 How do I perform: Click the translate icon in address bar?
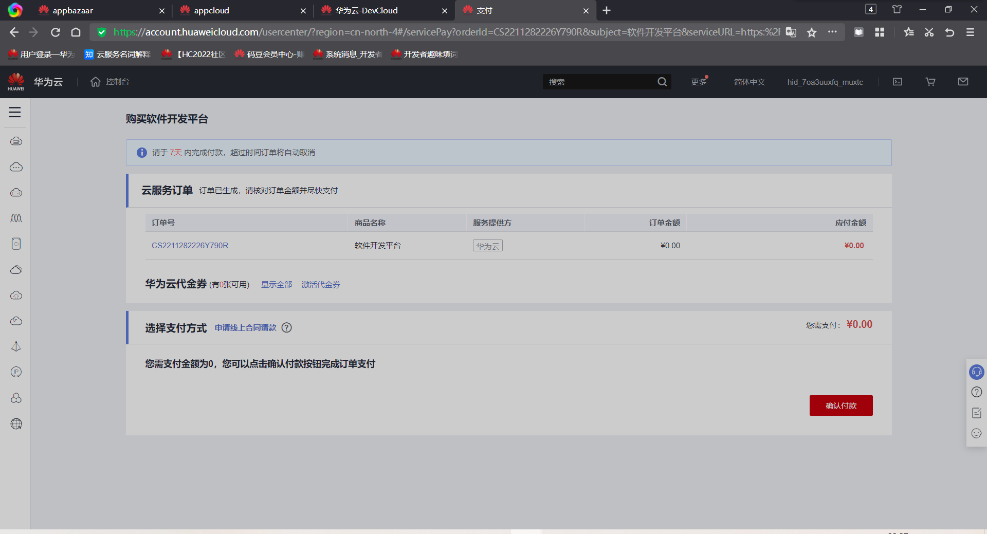(791, 32)
